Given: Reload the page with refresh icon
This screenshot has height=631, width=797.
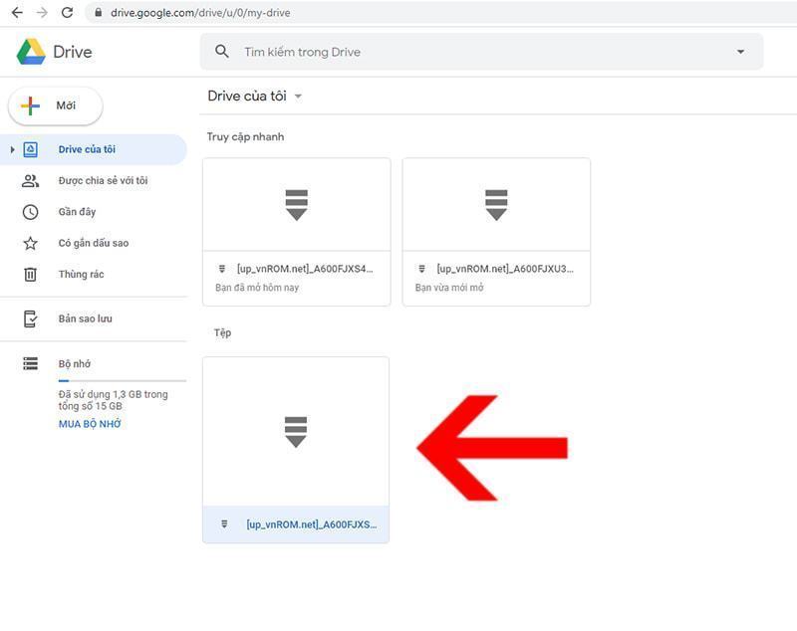Looking at the screenshot, I should (x=67, y=13).
